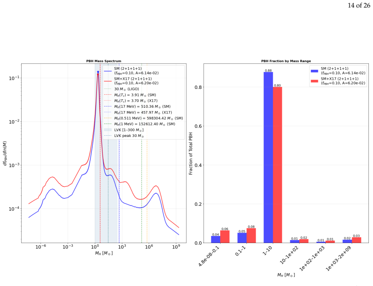Click the left chart 'MH [M☉]' x-axis label
Viewport: 373px width, 286px height.
tap(104, 253)
